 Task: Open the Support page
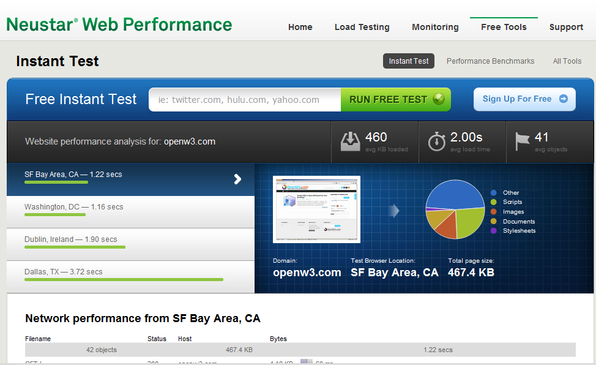click(566, 27)
